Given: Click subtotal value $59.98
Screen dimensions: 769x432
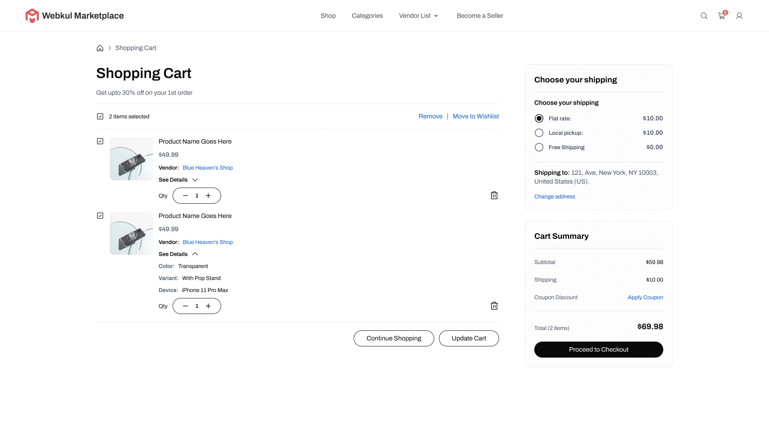Looking at the screenshot, I should click(x=654, y=262).
